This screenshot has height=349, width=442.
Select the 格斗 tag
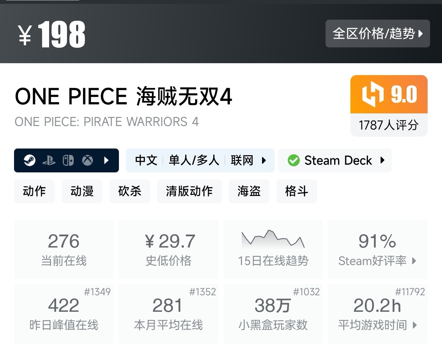tap(297, 191)
